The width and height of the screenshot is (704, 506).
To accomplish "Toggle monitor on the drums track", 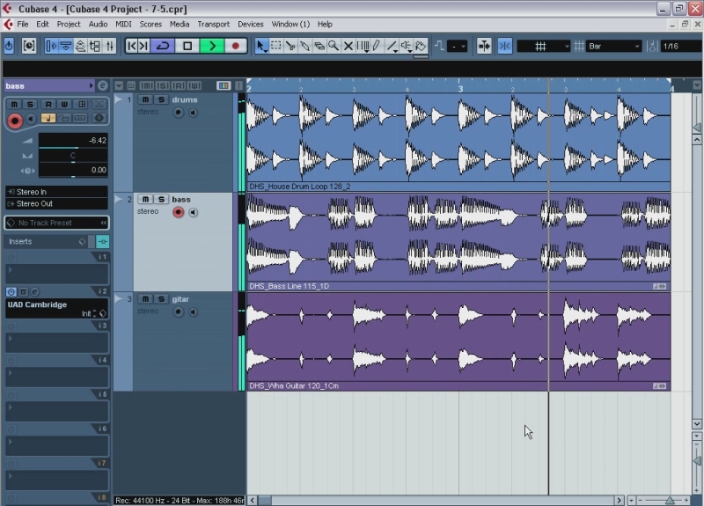I will click(x=193, y=113).
